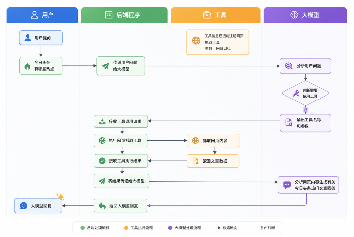The width and height of the screenshot is (354, 237).
Task: Select the 工具 column header
Action: (x=215, y=15)
